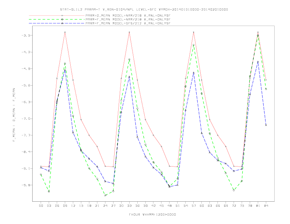Viewport: 290px width, 224px height.
Task: Click the 15 forecast hour tick label
Action: tap(81, 206)
